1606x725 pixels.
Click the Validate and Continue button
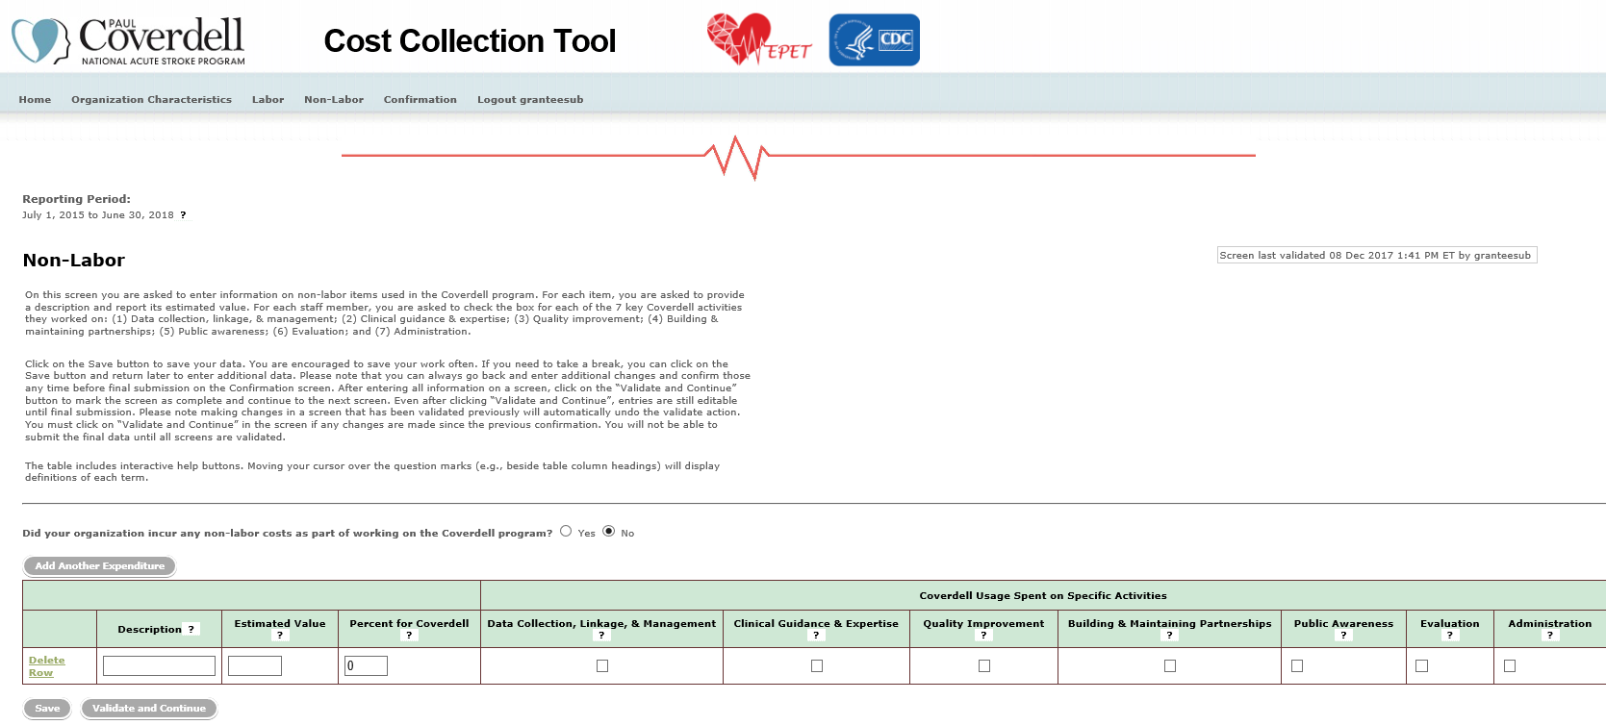(x=149, y=709)
